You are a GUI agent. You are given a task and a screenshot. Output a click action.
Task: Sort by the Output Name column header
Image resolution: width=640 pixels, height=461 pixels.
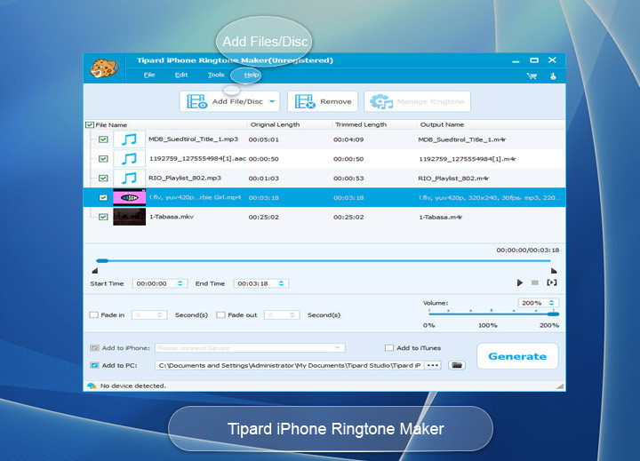pos(442,125)
